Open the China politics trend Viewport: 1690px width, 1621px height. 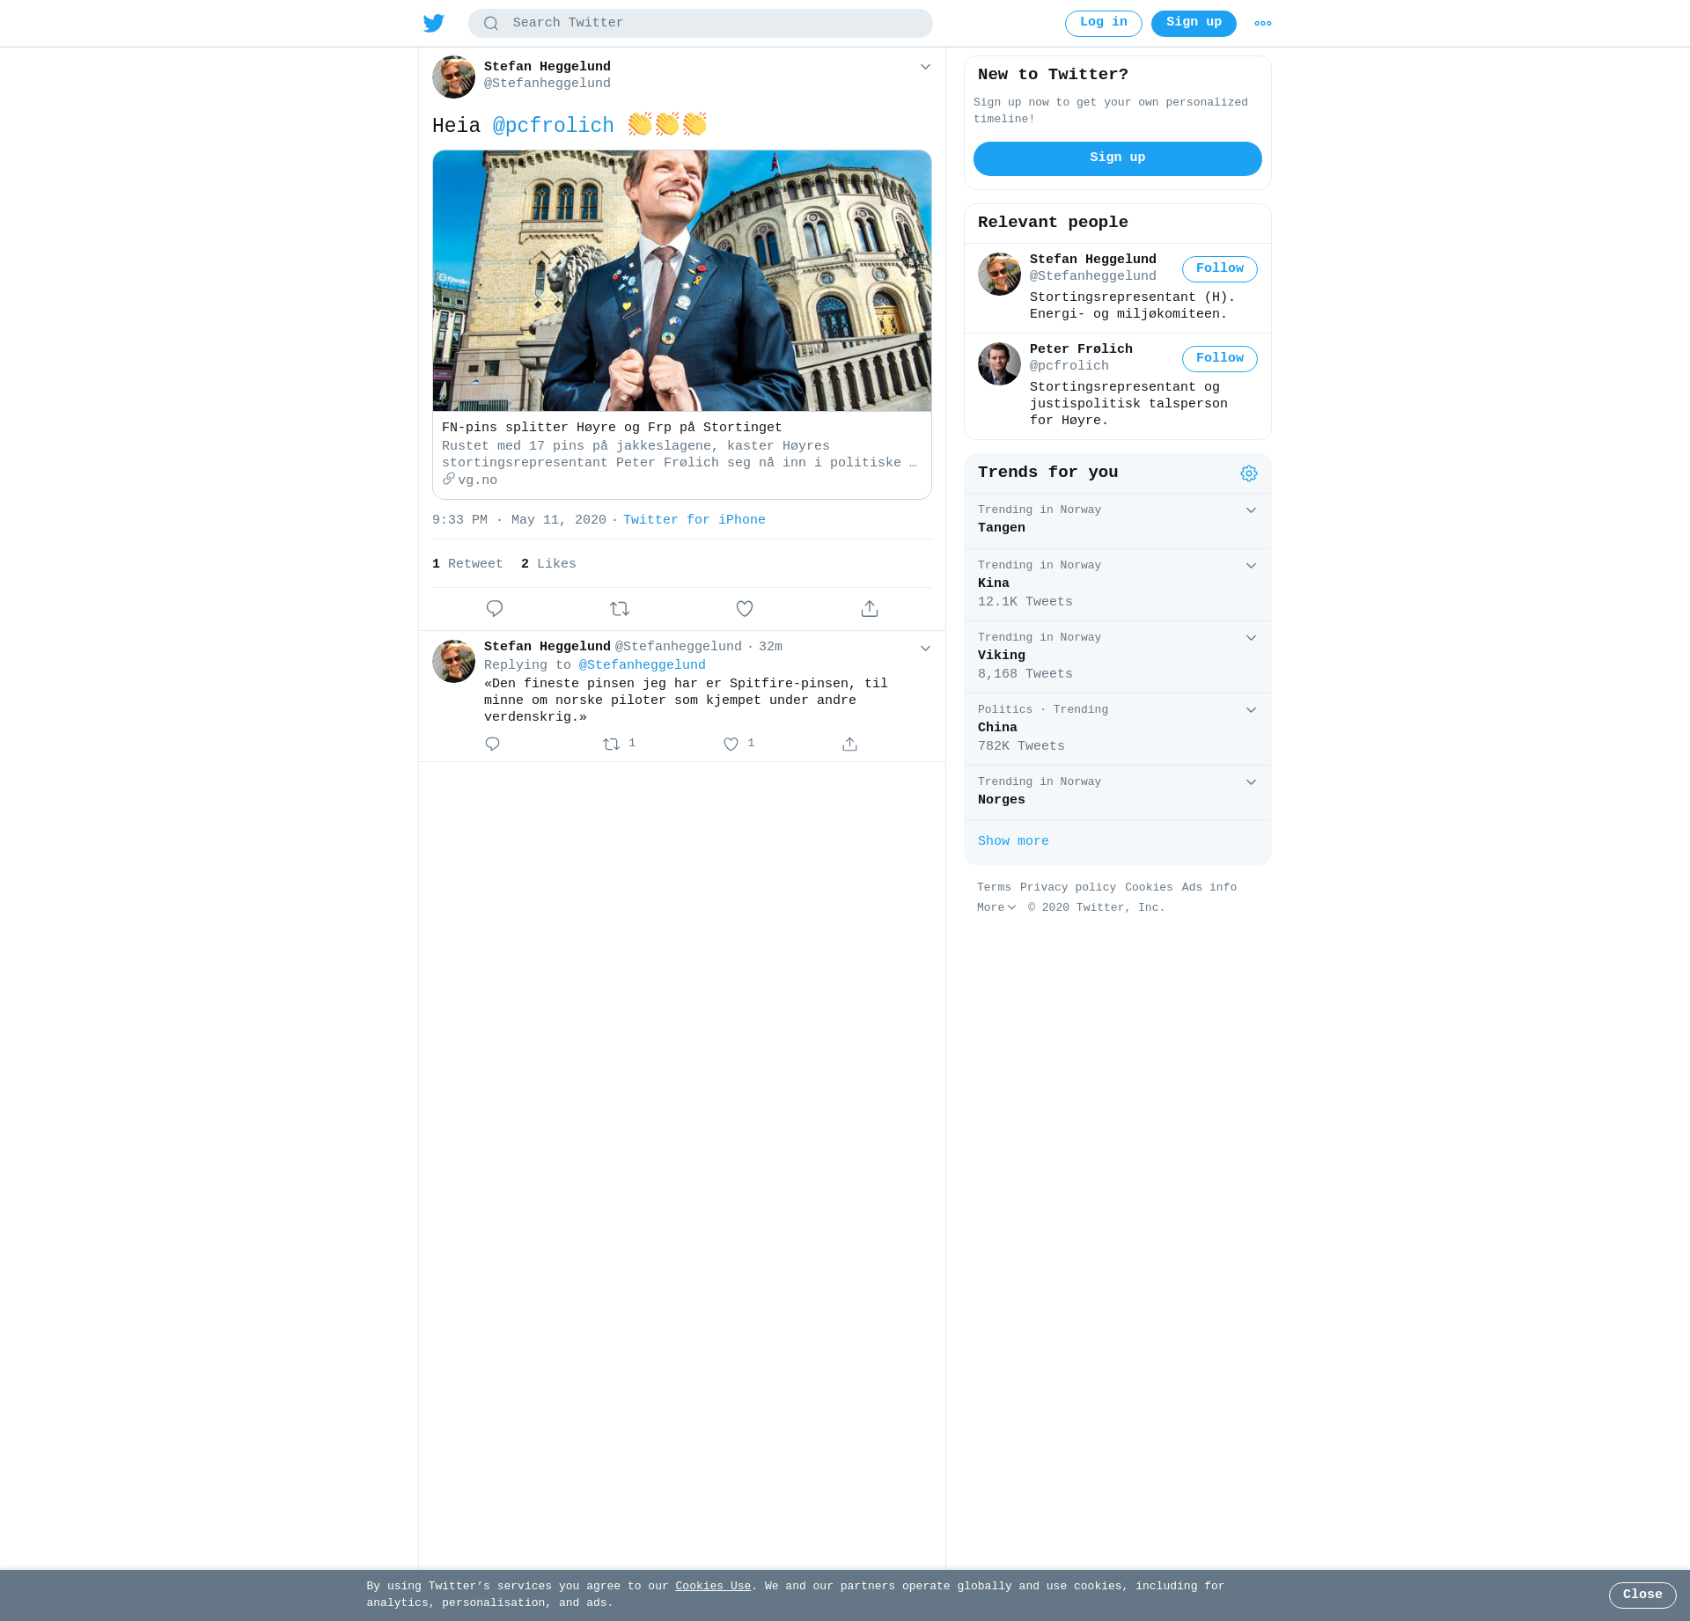(1117, 730)
